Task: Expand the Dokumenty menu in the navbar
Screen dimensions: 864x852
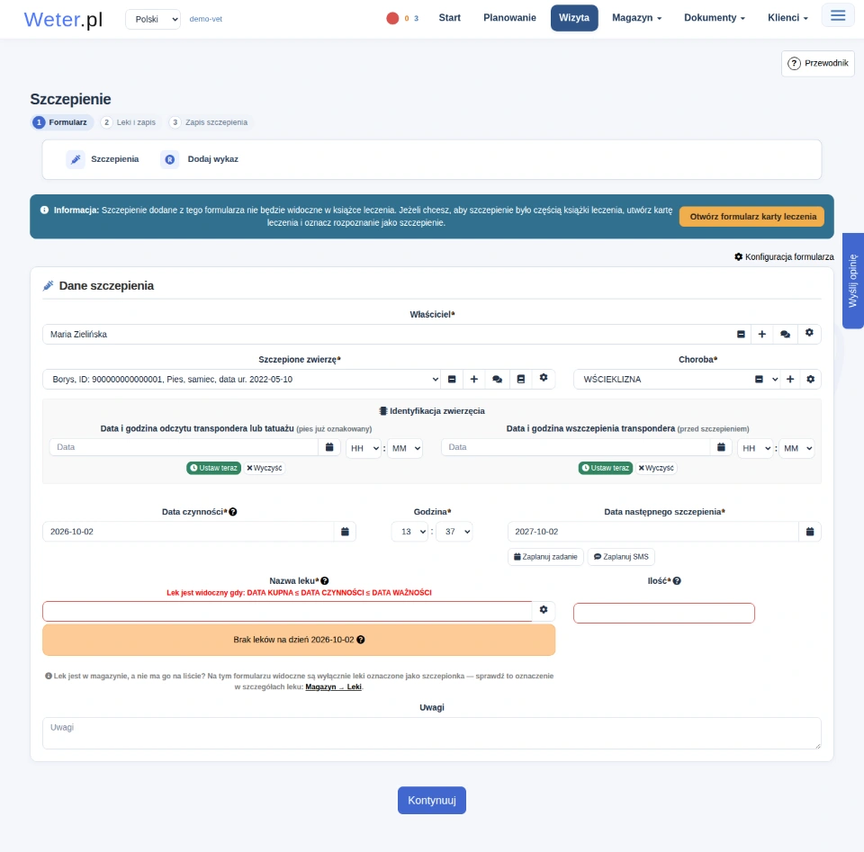Action: tap(714, 18)
